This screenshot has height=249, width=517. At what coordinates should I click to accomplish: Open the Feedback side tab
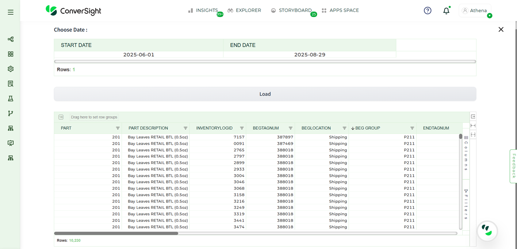[x=513, y=166]
